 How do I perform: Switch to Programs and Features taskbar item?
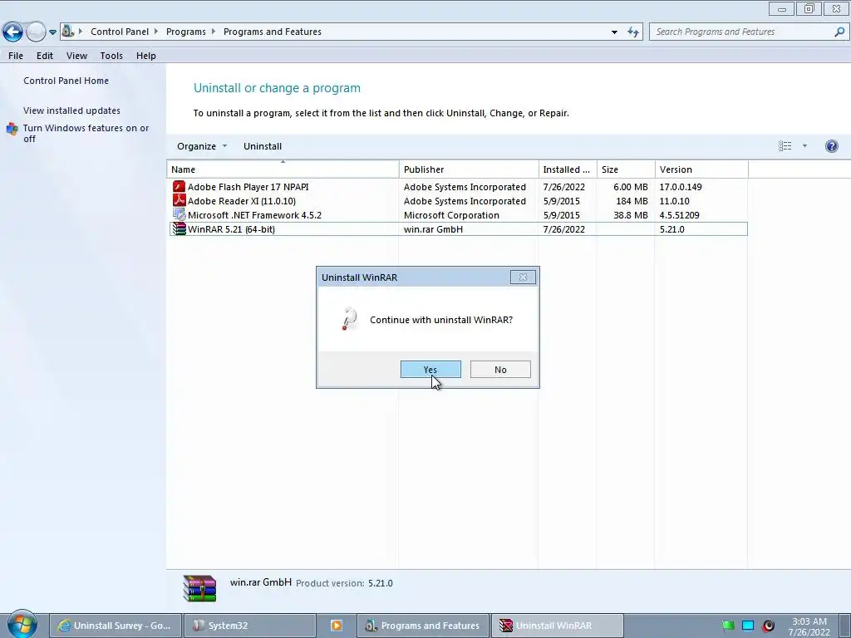[x=422, y=626]
